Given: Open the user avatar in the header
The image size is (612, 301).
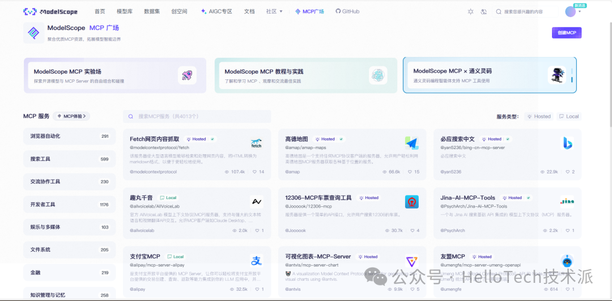Looking at the screenshot, I should click(x=570, y=12).
